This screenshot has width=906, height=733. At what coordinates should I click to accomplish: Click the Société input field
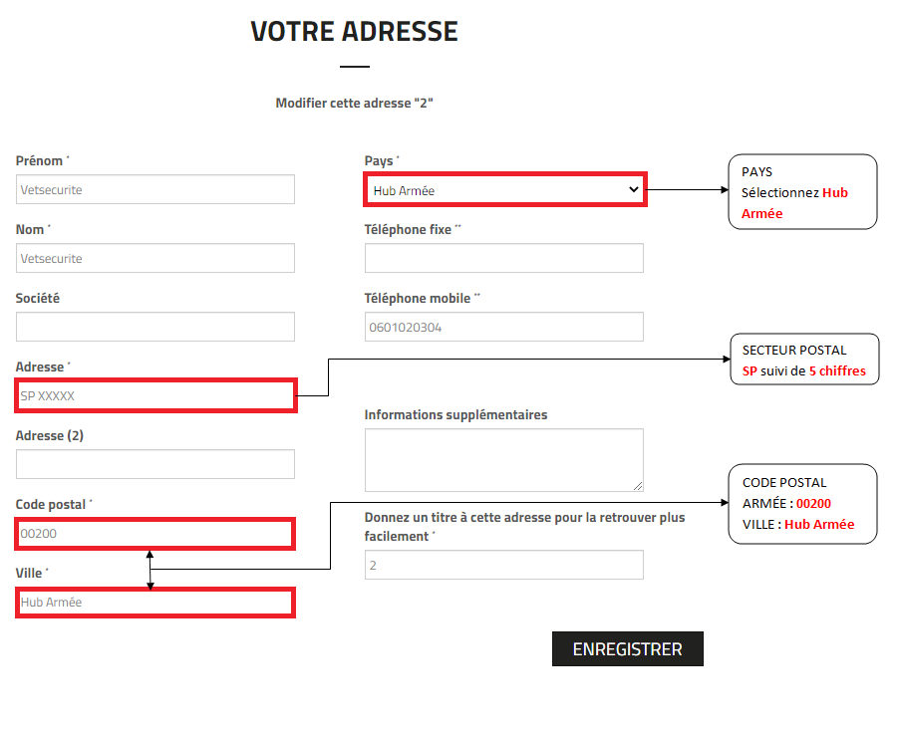[154, 326]
